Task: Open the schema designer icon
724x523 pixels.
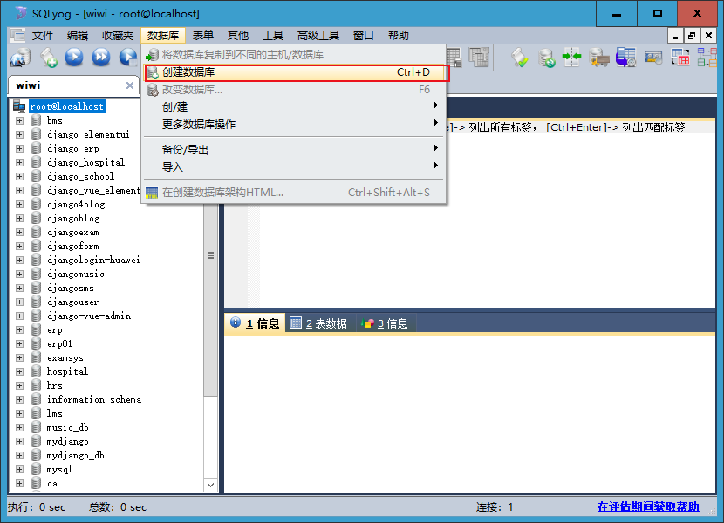Action: click(707, 58)
